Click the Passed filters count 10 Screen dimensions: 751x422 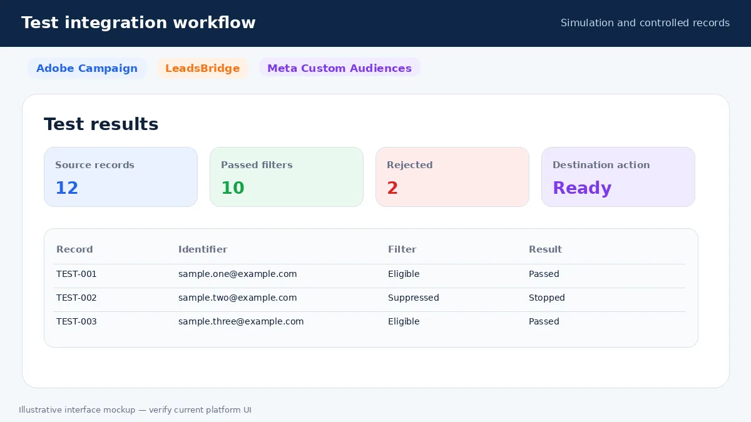click(x=232, y=188)
